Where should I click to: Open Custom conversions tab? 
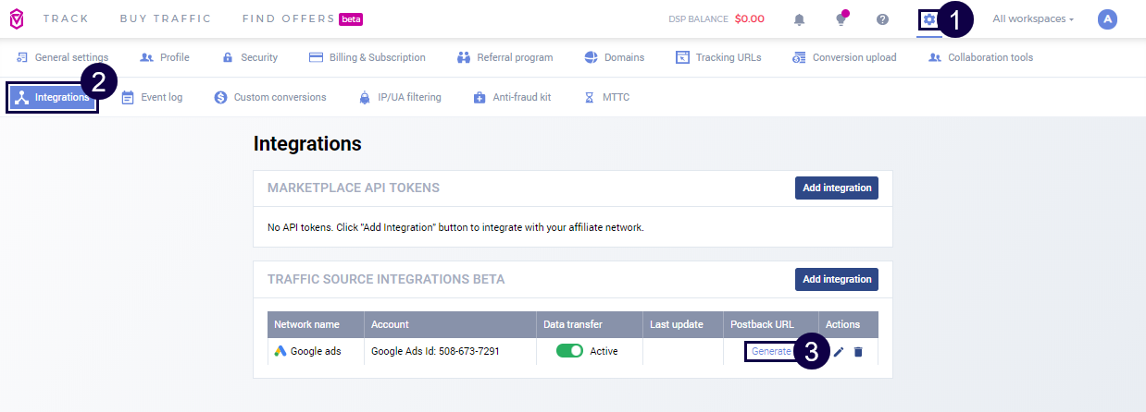click(269, 97)
